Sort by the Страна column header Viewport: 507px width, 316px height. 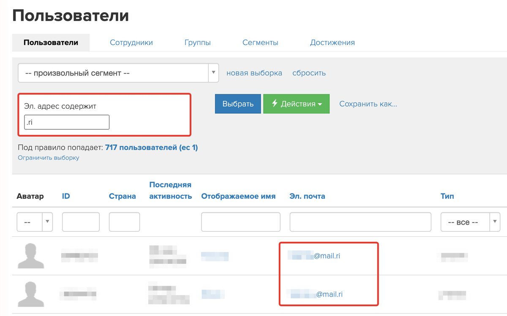123,196
